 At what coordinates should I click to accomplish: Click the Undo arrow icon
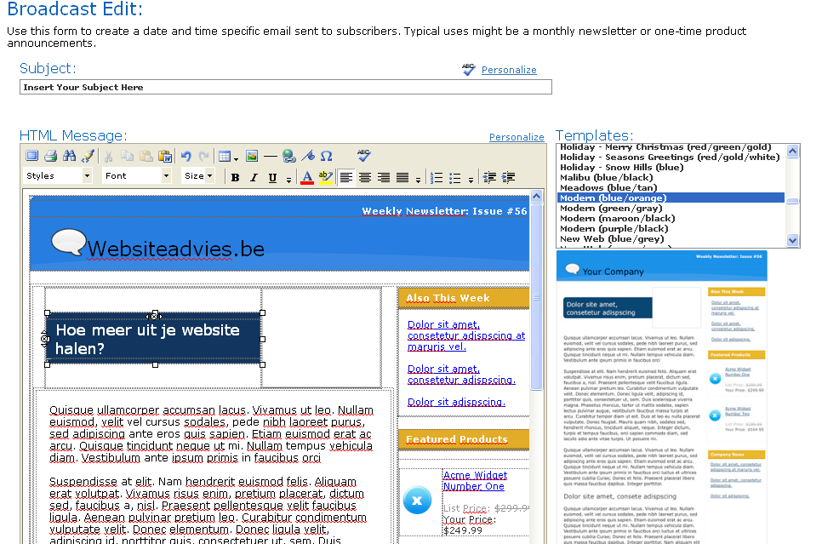click(x=186, y=156)
